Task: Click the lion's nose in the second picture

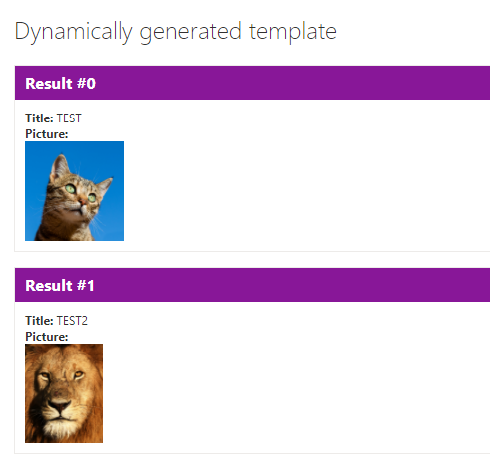Action: (x=59, y=405)
